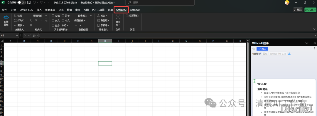Check the 符号 checkbox

click(63, 16)
